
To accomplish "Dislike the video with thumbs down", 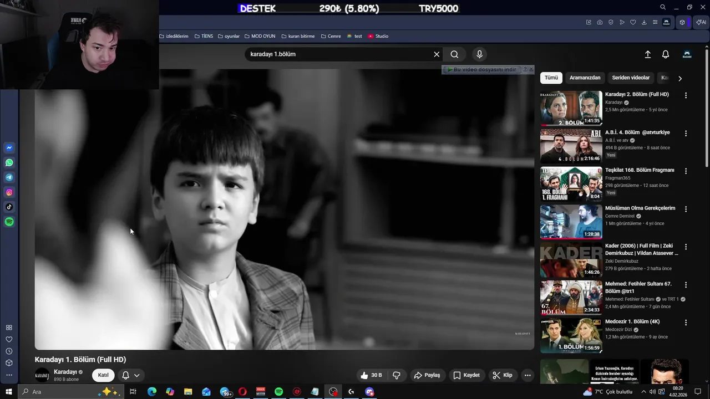I will (x=397, y=375).
